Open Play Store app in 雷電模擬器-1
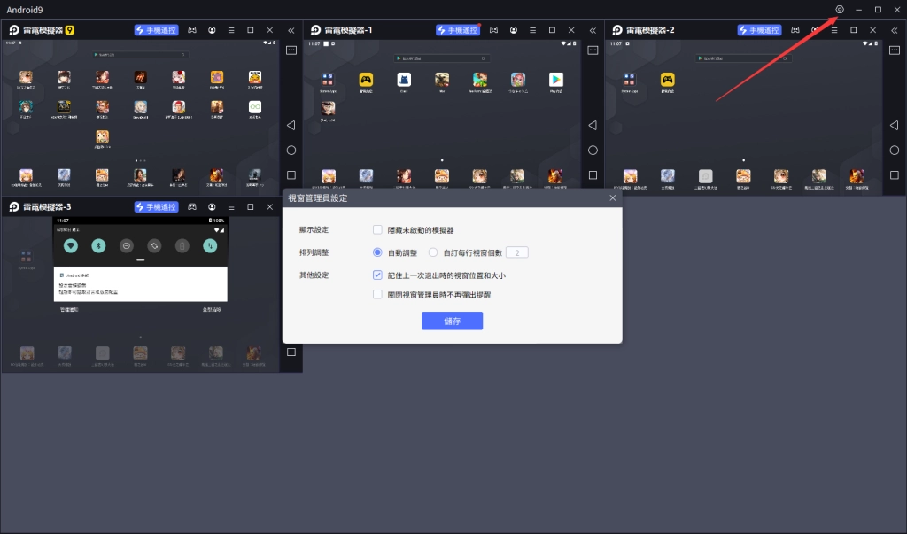The height and width of the screenshot is (534, 907). coord(556,80)
